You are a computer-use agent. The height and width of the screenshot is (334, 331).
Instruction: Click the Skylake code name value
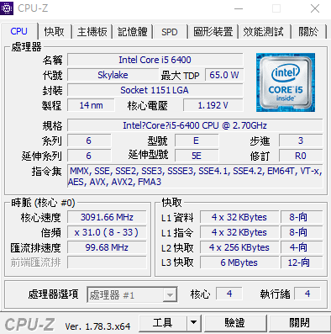tap(113, 75)
